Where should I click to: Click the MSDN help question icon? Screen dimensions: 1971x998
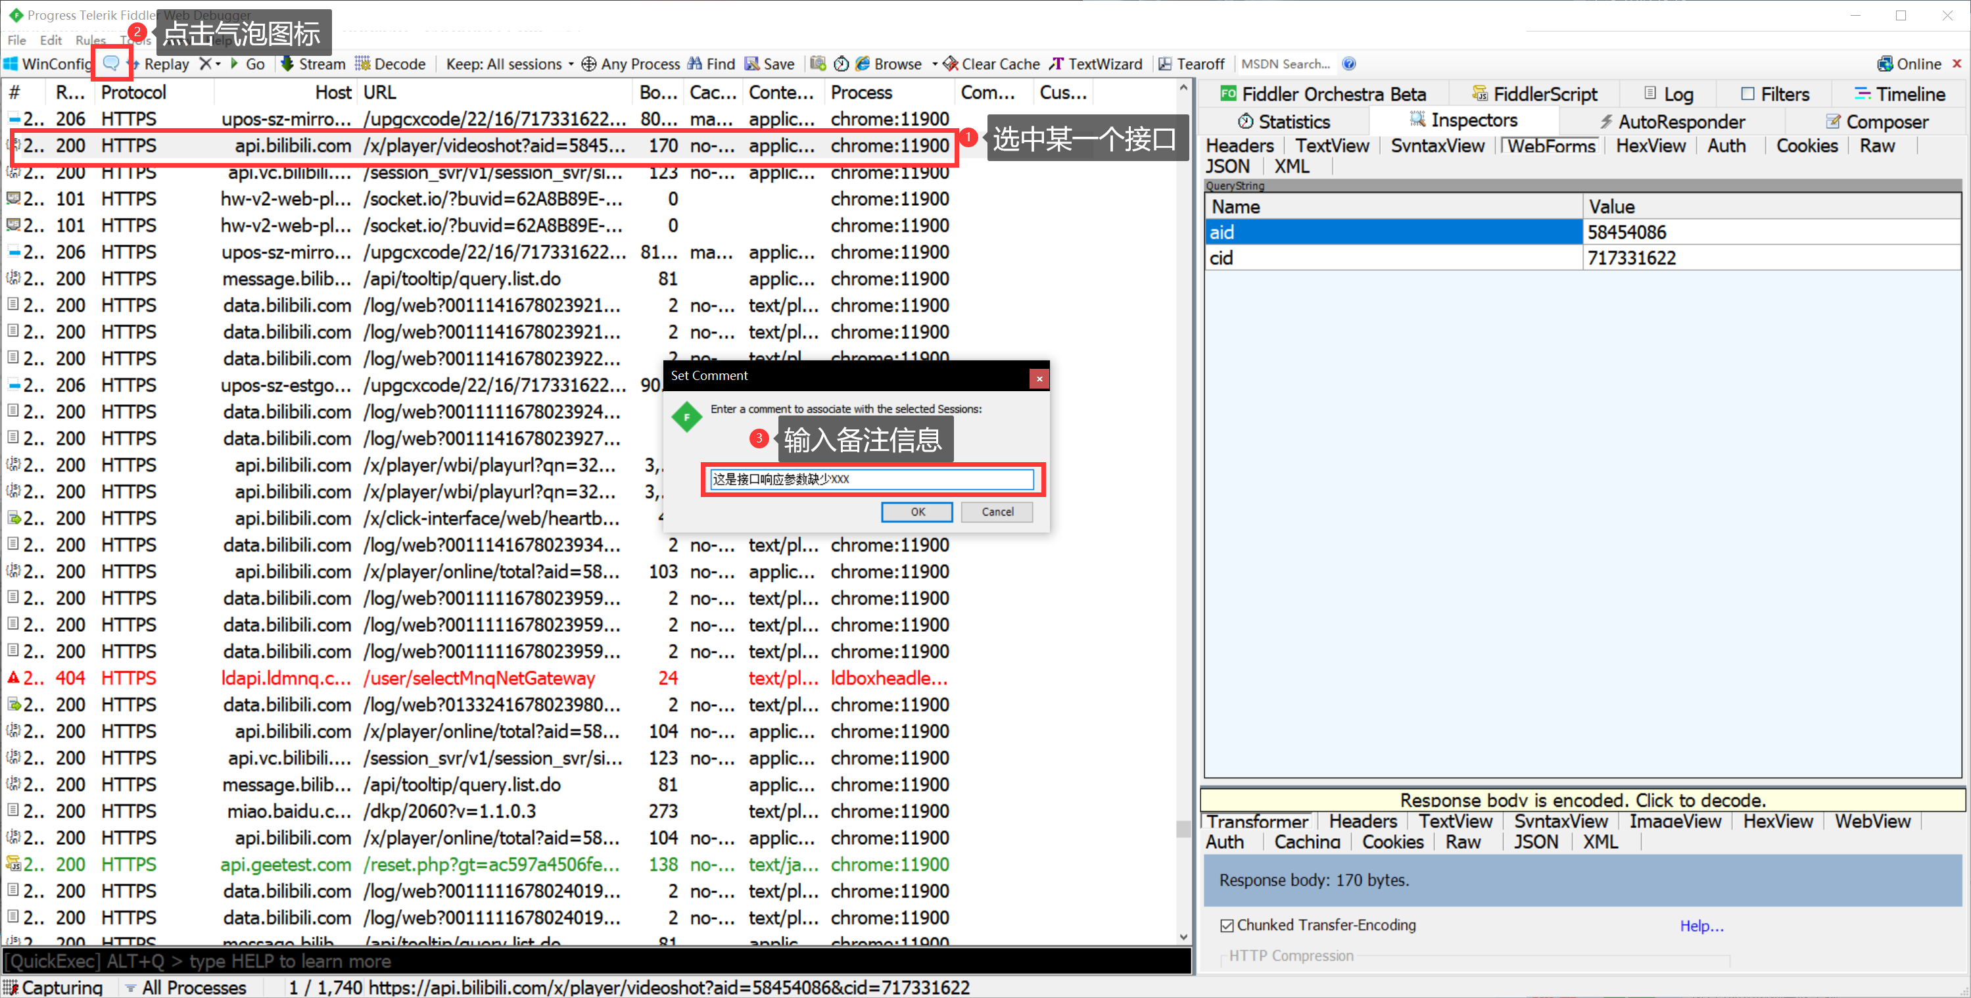[1349, 64]
